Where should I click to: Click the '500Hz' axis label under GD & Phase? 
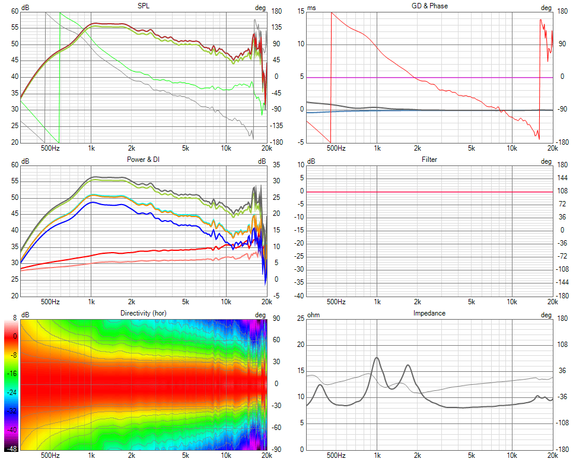point(336,148)
